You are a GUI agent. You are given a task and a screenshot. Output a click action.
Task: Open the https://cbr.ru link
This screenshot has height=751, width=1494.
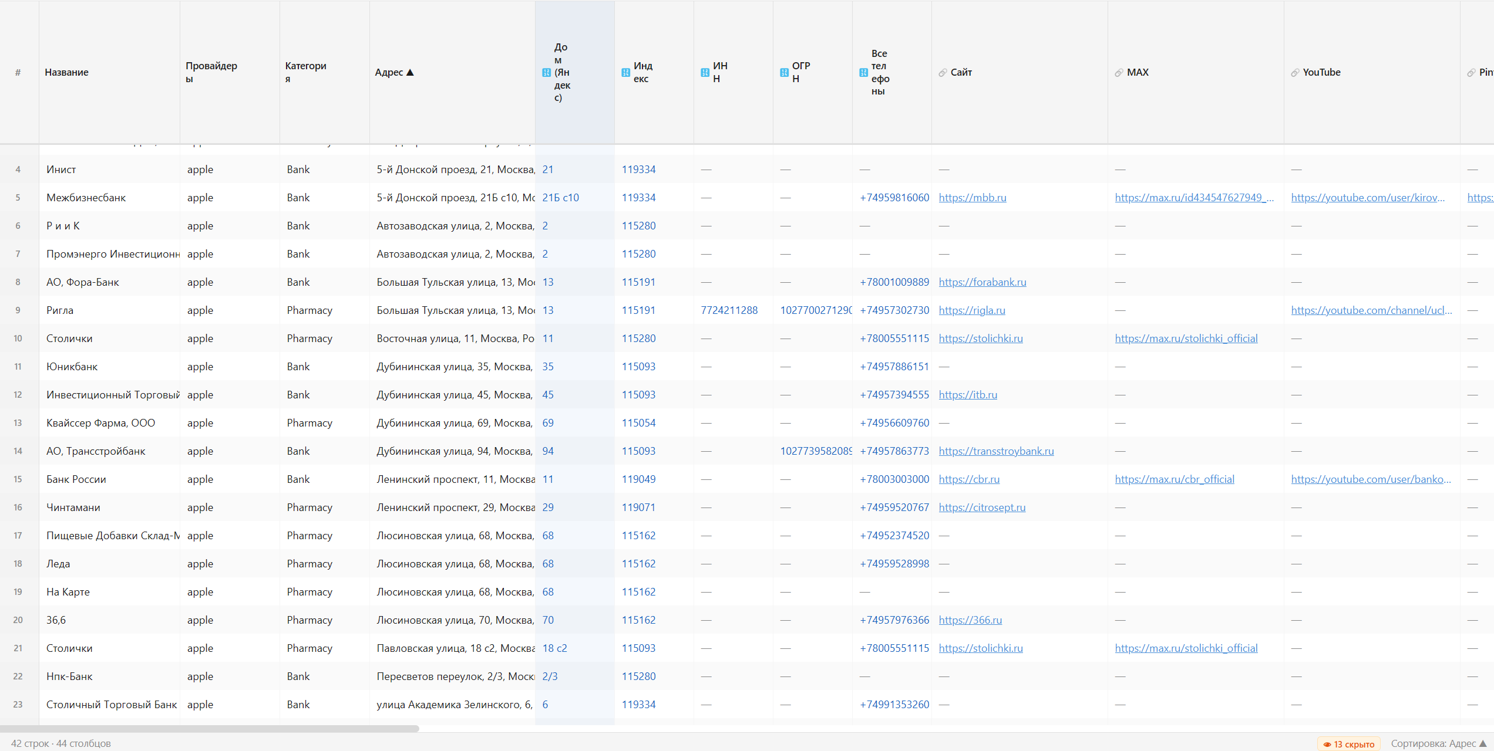tap(969, 479)
